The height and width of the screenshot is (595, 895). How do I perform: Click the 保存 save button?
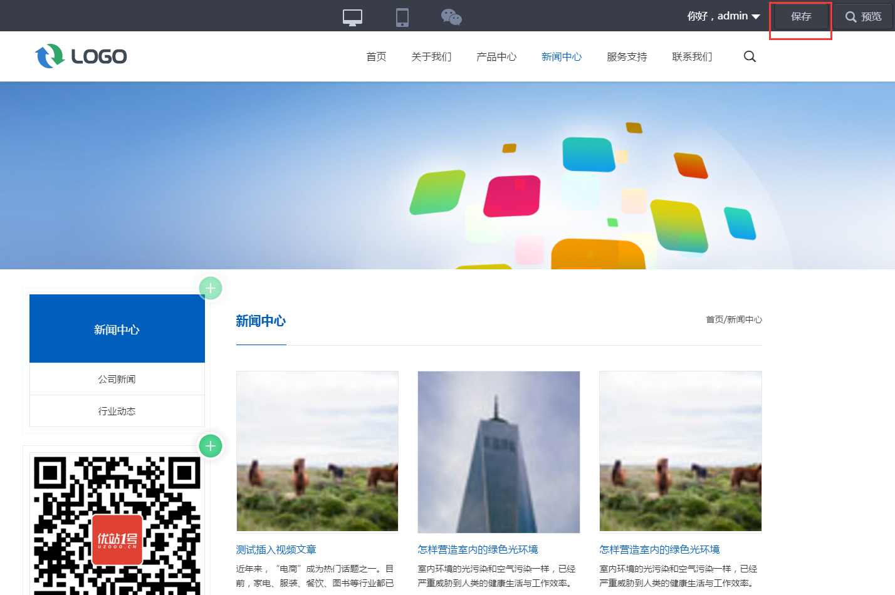click(801, 16)
